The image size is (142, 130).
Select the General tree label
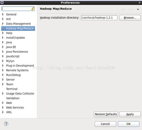[x=11, y=14]
